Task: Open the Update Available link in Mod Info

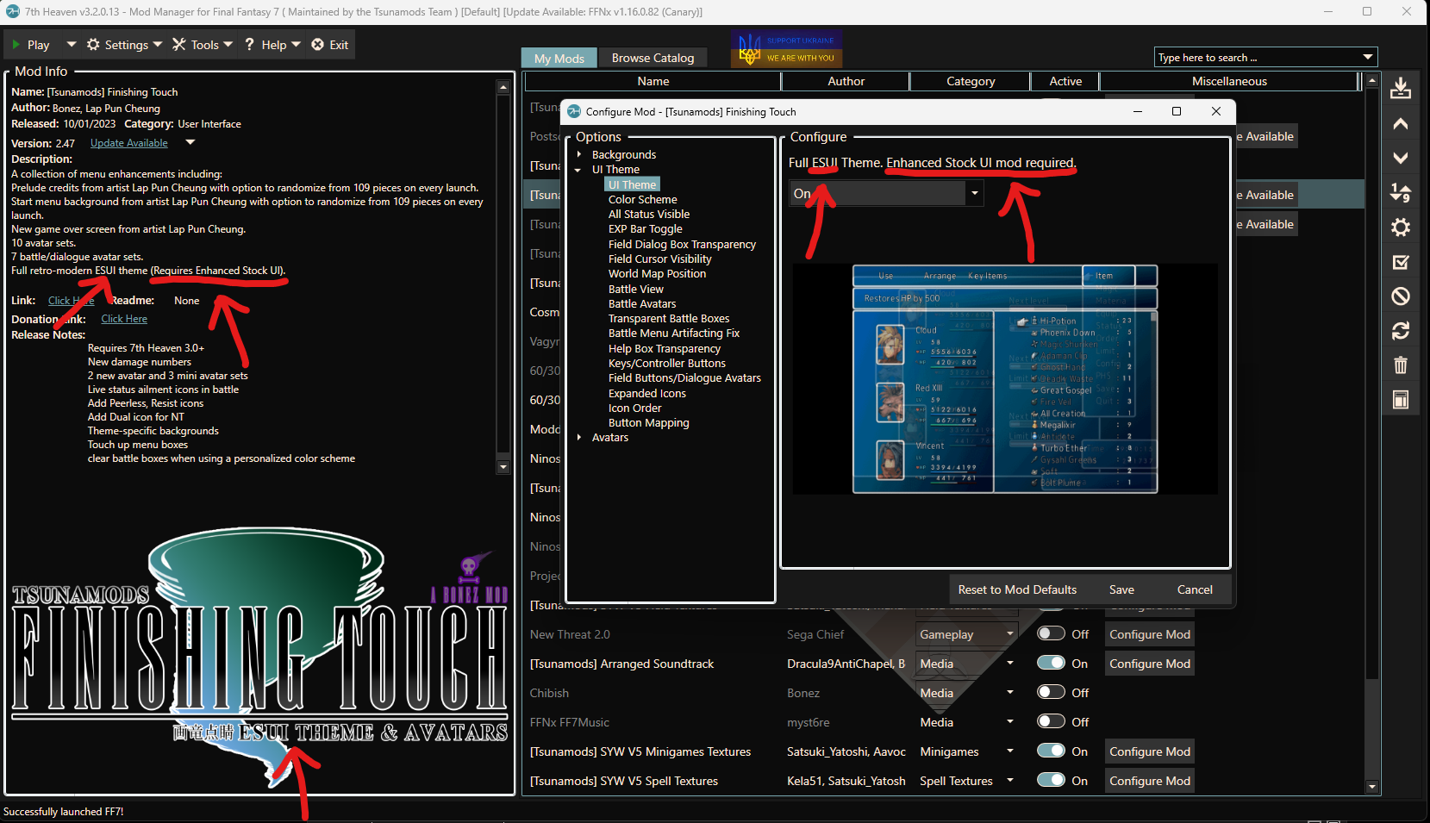Action: coord(129,143)
